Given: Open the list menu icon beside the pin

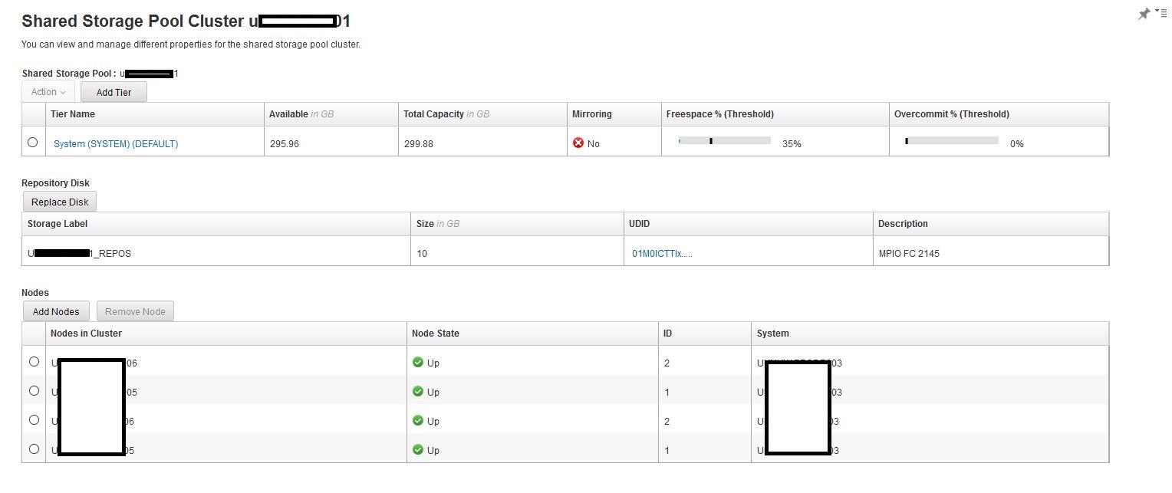Looking at the screenshot, I should point(1160,12).
